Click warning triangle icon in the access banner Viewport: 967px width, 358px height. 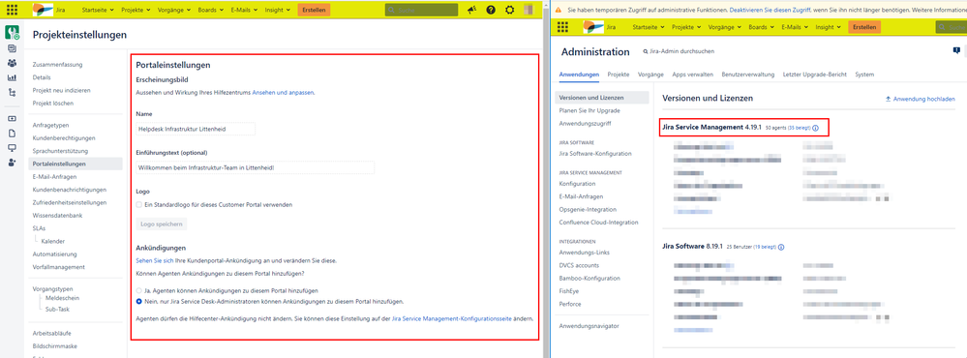[x=559, y=11]
